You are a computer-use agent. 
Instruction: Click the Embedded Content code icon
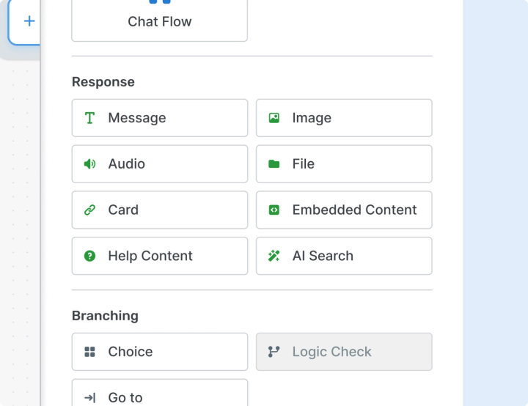274,210
